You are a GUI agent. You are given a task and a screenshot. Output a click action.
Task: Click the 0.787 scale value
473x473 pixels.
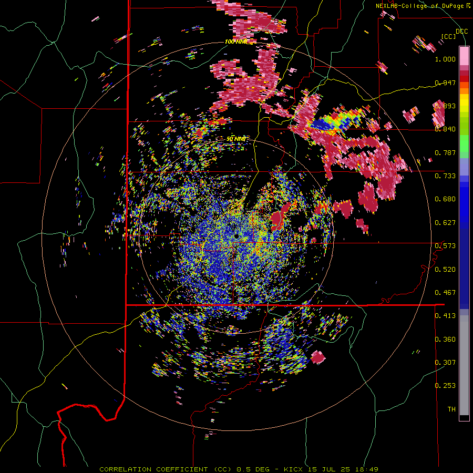[x=445, y=152]
